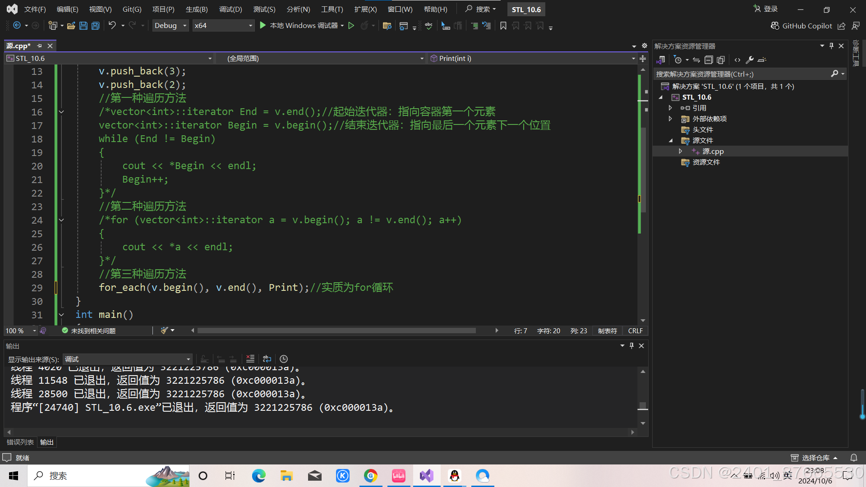This screenshot has height=487, width=866.
Task: Expand the 外部依赖项 tree node
Action: [x=670, y=119]
